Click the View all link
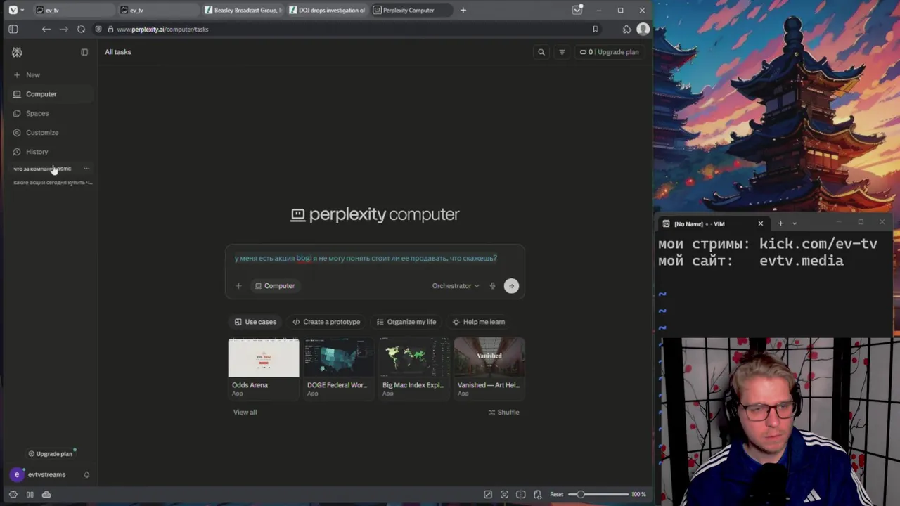900x506 pixels. coord(245,413)
